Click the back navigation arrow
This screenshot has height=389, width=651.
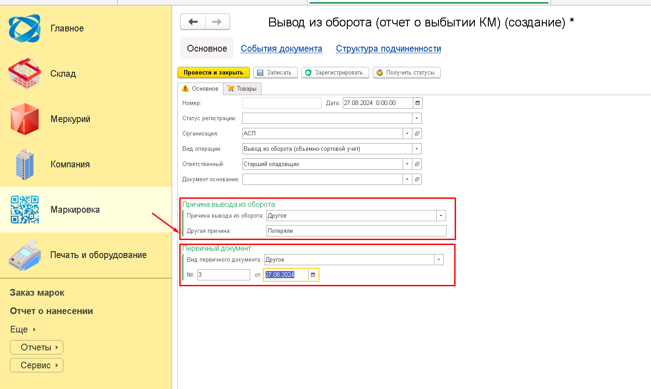pos(193,22)
